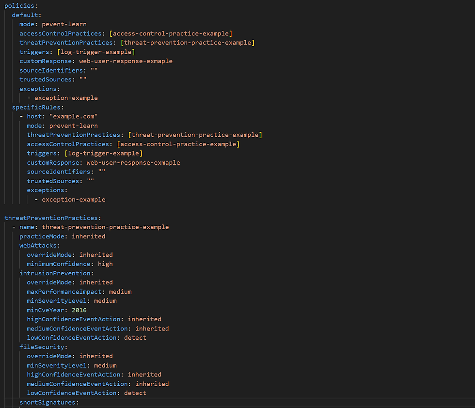Click the 'minimumConfidence' key

pyautogui.click(x=59, y=264)
